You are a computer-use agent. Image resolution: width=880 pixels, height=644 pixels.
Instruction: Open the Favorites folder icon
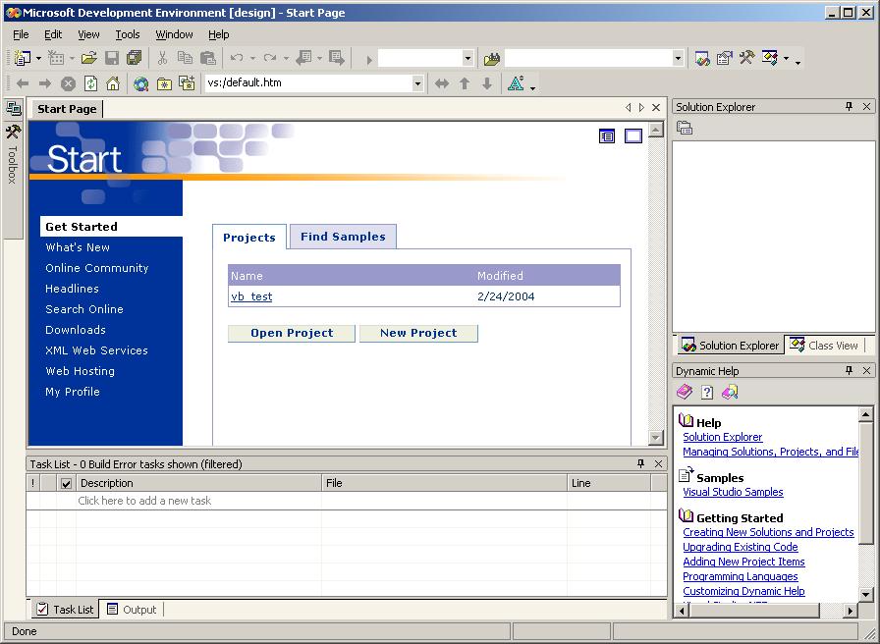click(164, 84)
